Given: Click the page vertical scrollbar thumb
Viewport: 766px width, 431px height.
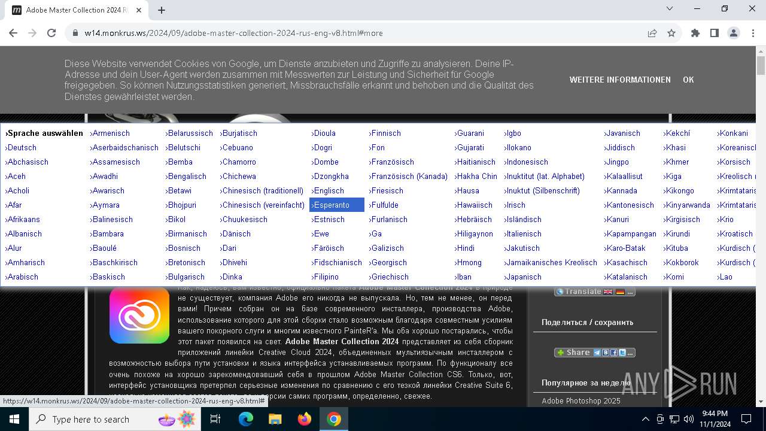Looking at the screenshot, I should (x=761, y=65).
